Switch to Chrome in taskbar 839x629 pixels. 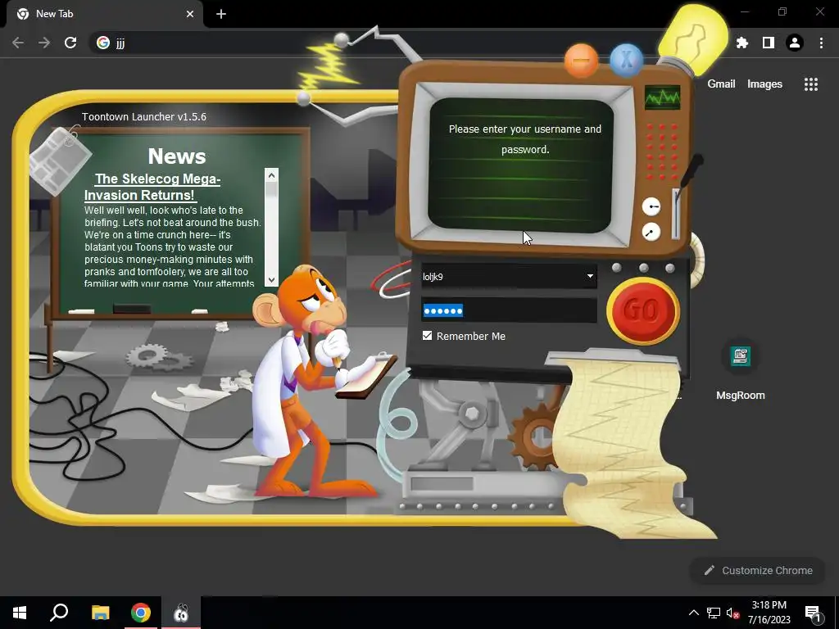[x=141, y=613]
